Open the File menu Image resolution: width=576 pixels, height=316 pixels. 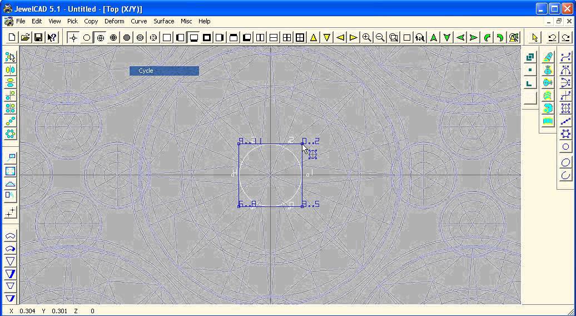tap(21, 21)
